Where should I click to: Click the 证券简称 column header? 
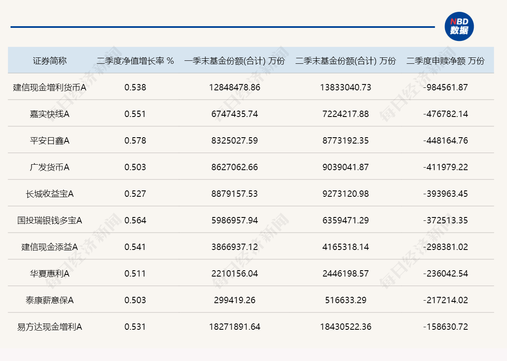(50, 61)
